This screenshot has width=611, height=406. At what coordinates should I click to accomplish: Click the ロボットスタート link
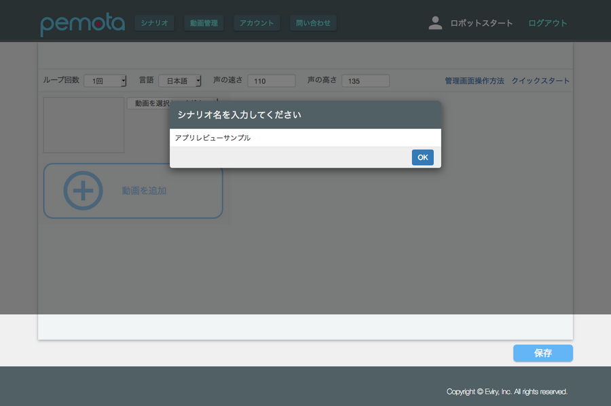[x=481, y=23]
